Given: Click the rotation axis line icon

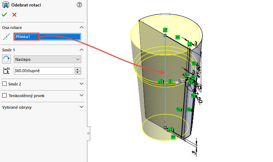Looking at the screenshot, I should (x=7, y=37).
